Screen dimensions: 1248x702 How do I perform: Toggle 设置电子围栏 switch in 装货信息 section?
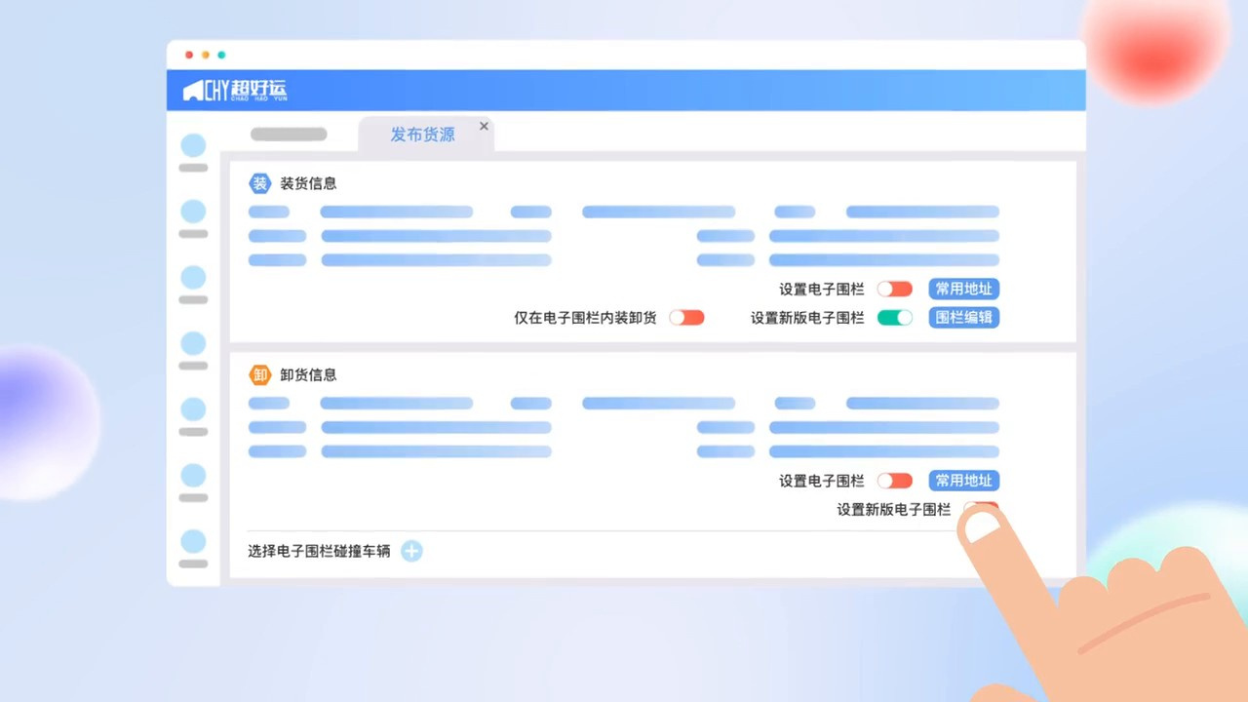[x=894, y=289]
